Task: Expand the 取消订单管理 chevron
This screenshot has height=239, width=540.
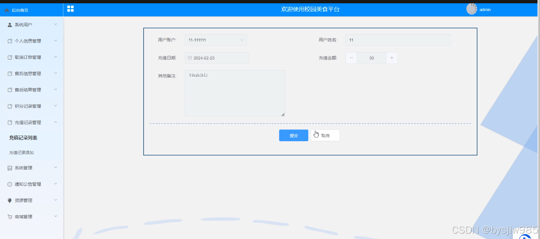Action: 56,57
